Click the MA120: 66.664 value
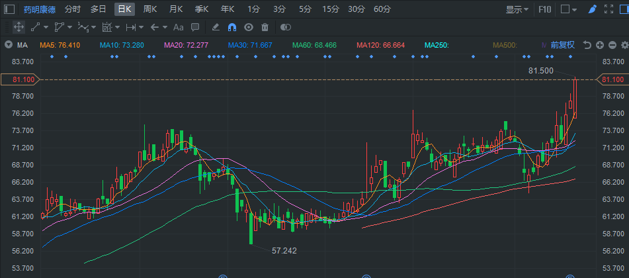The width and height of the screenshot is (629, 278). point(380,45)
